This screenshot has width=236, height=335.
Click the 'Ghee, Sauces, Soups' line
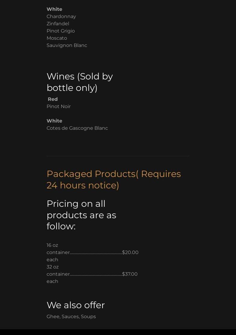point(71,317)
